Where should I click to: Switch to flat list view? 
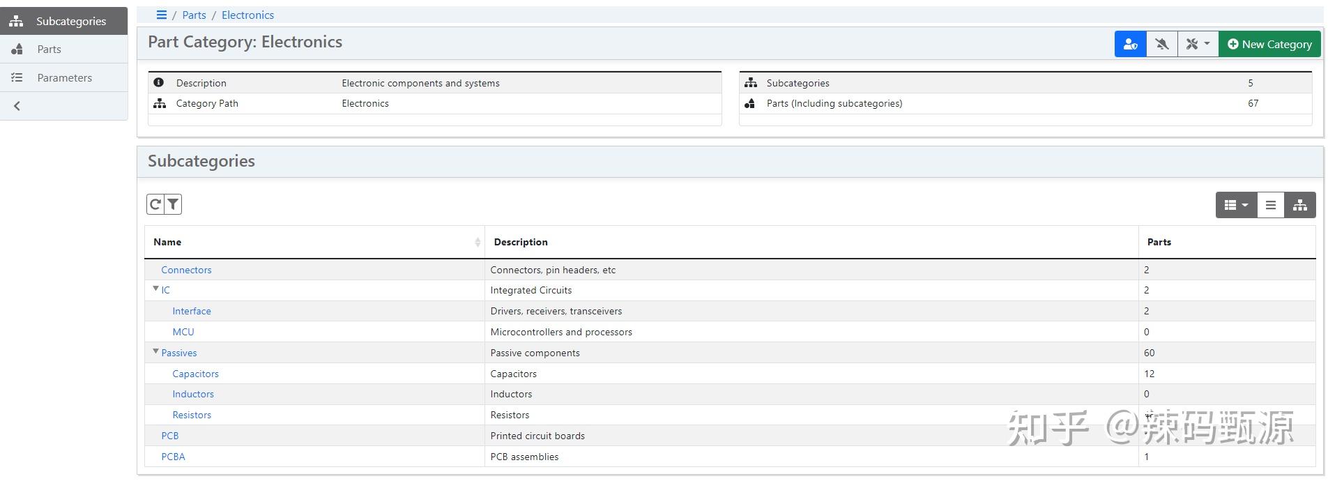pyautogui.click(x=1270, y=205)
